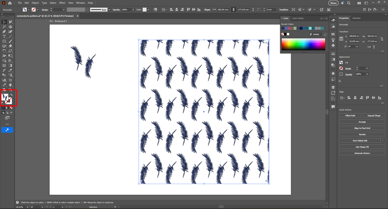Select the Lasso tool
This screenshot has height=209, width=388.
[10, 27]
